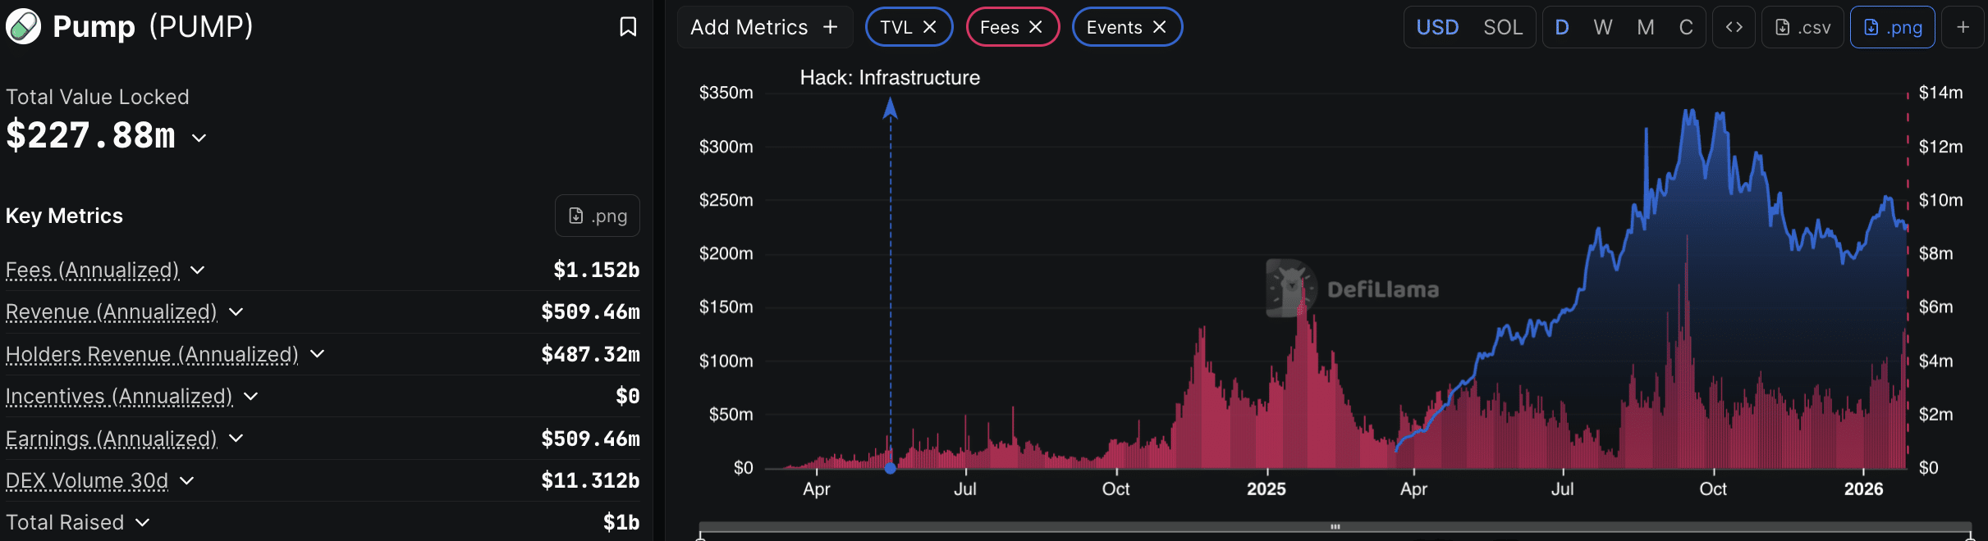Expand DEX Volume 30d details
This screenshot has height=541, width=1988.
(186, 480)
